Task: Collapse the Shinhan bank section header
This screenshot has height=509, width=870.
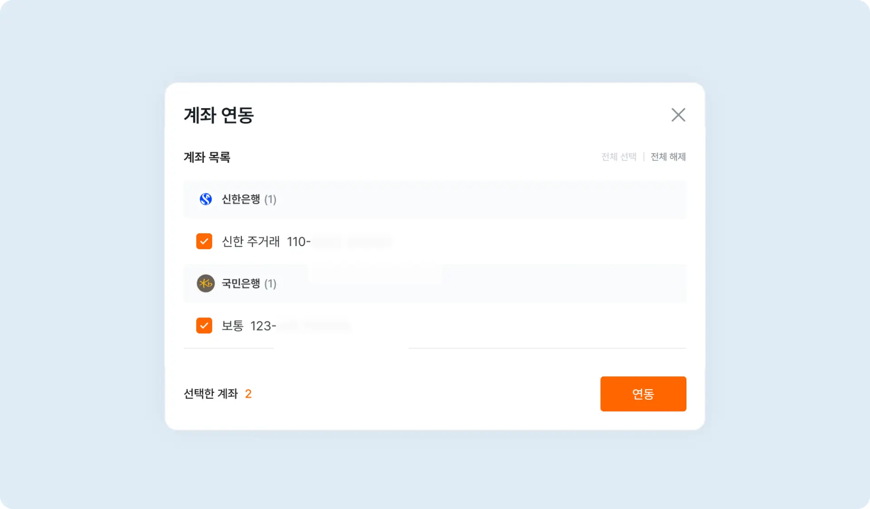Action: [249, 200]
